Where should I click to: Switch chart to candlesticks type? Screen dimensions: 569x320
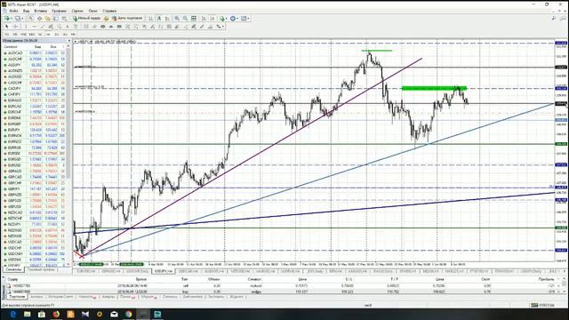click(x=159, y=18)
